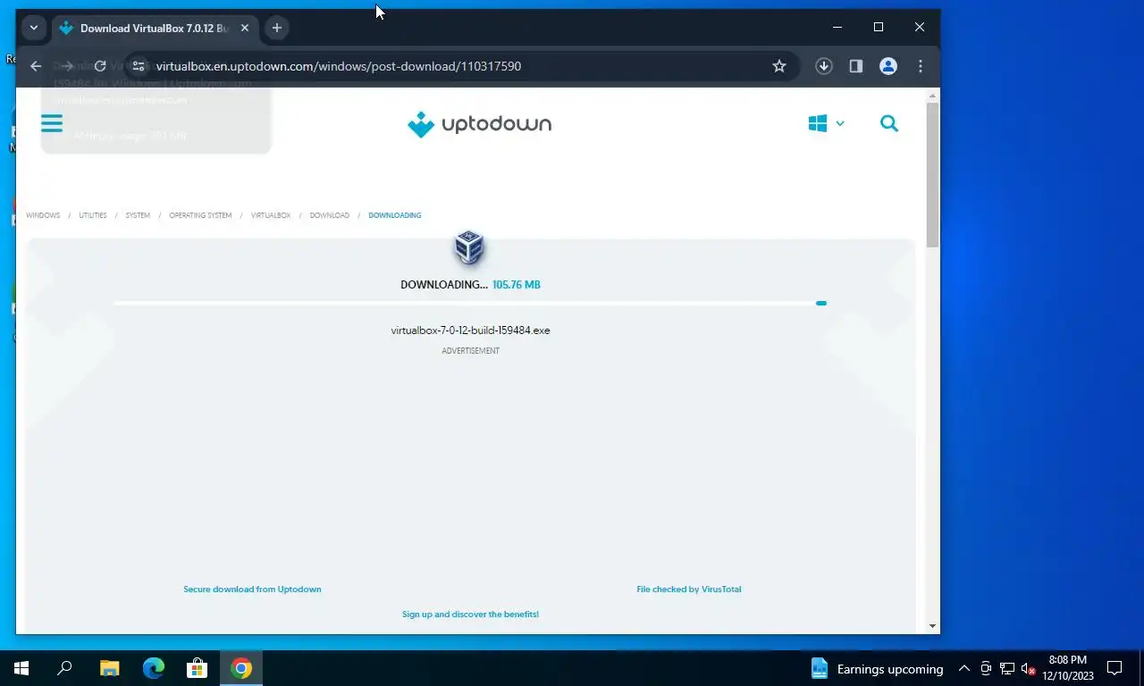The image size is (1144, 686).
Task: Click the Chrome taskbar icon
Action: [241, 668]
